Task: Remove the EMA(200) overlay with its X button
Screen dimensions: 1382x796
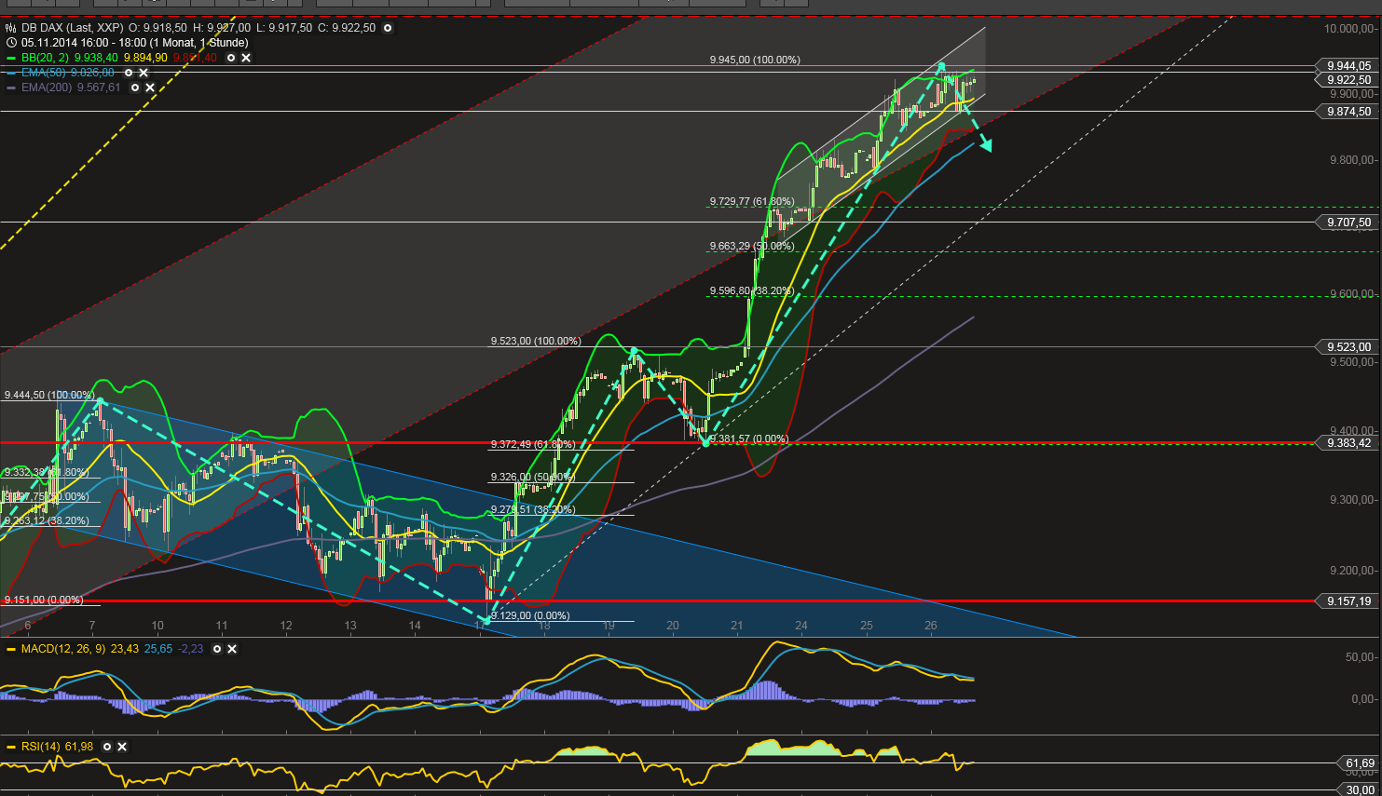Action: point(150,88)
